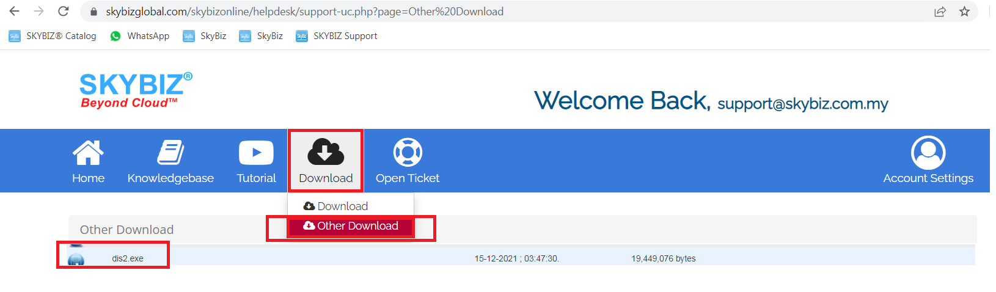Open Account Settings user icon
The width and height of the screenshot is (996, 292).
tap(928, 153)
